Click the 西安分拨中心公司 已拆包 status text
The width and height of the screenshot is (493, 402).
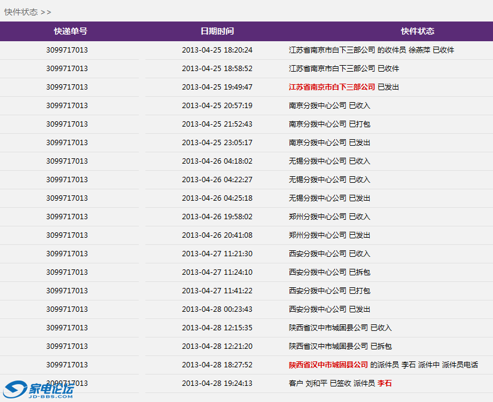tap(329, 272)
